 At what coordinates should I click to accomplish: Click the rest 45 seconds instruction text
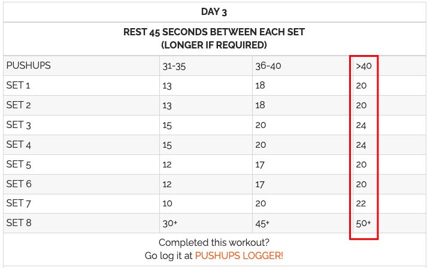(214, 38)
